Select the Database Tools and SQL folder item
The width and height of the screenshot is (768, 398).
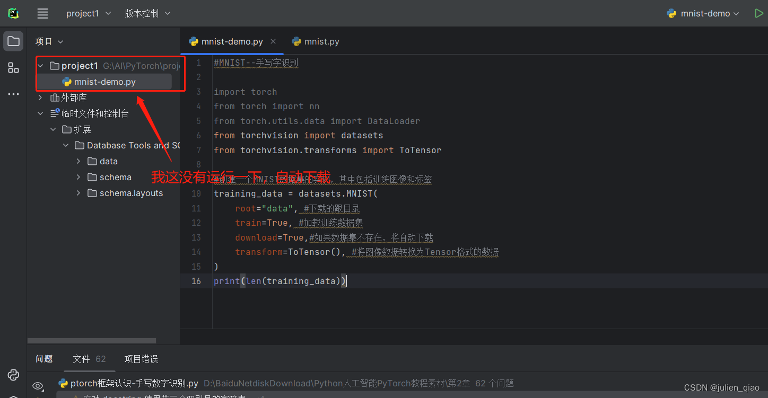(127, 145)
